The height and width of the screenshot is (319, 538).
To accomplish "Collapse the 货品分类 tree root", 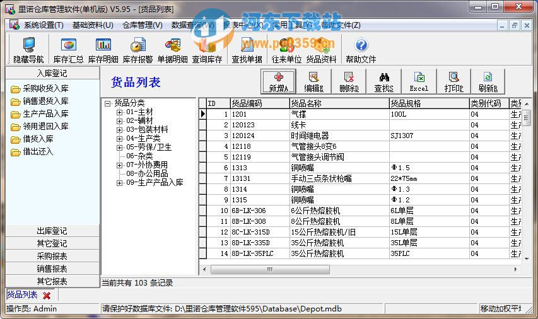I will [x=108, y=103].
